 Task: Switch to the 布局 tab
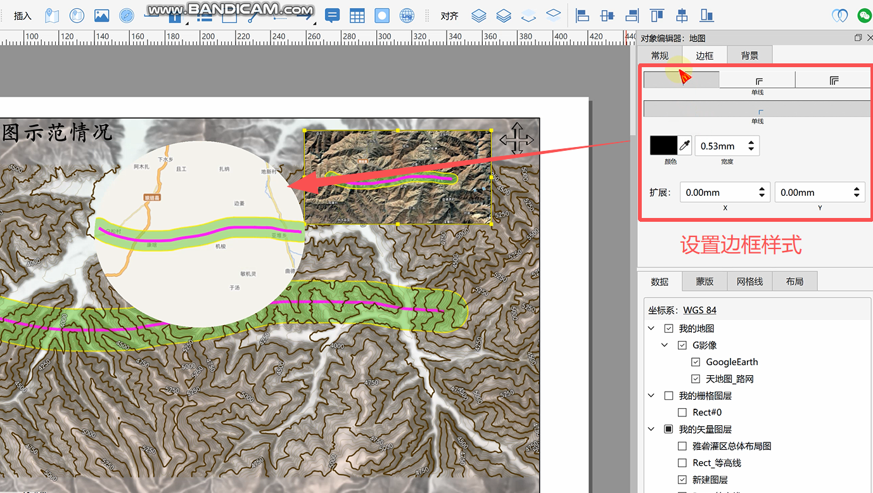click(x=794, y=281)
